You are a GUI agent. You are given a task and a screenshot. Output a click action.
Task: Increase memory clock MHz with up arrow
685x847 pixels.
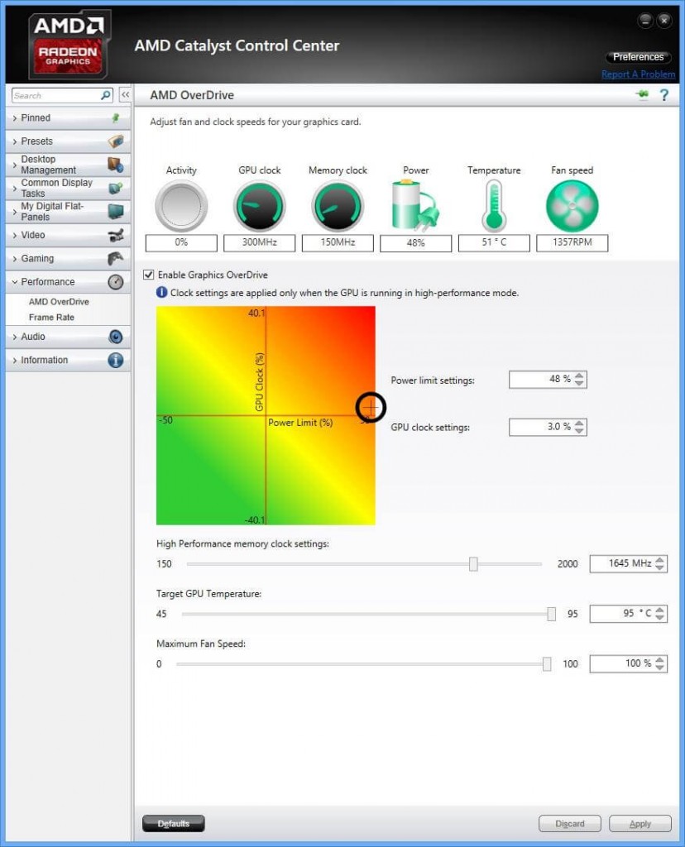click(659, 559)
